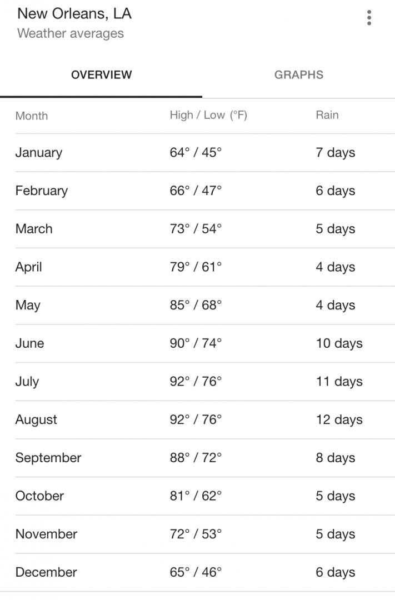Click April's 79° / 61° temperature
This screenshot has height=600, width=395.
196,267
